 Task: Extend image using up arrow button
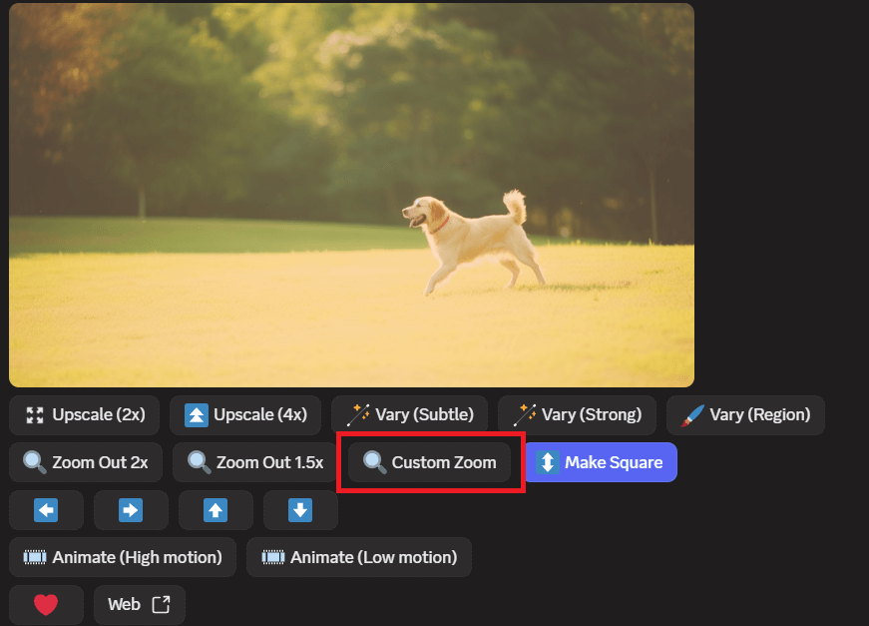point(216,510)
